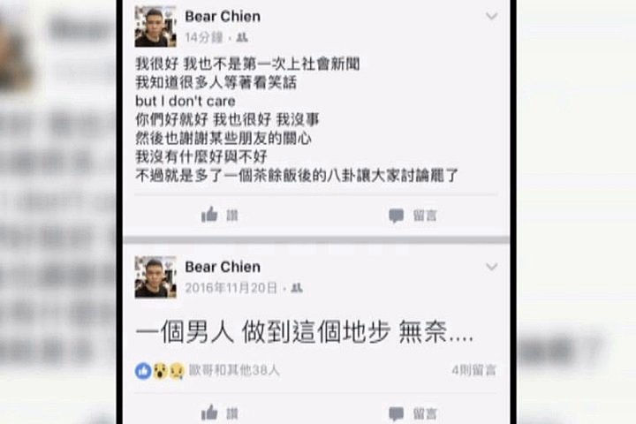The height and width of the screenshot is (424, 636).
Task: Click the second post's profile picture thumbnail
Action: [x=155, y=277]
